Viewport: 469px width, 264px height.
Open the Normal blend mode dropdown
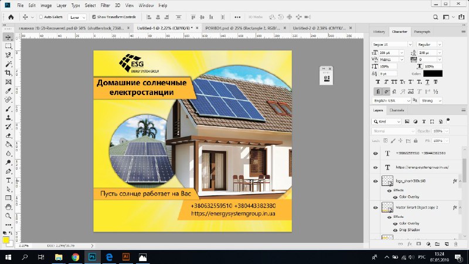tap(393, 131)
